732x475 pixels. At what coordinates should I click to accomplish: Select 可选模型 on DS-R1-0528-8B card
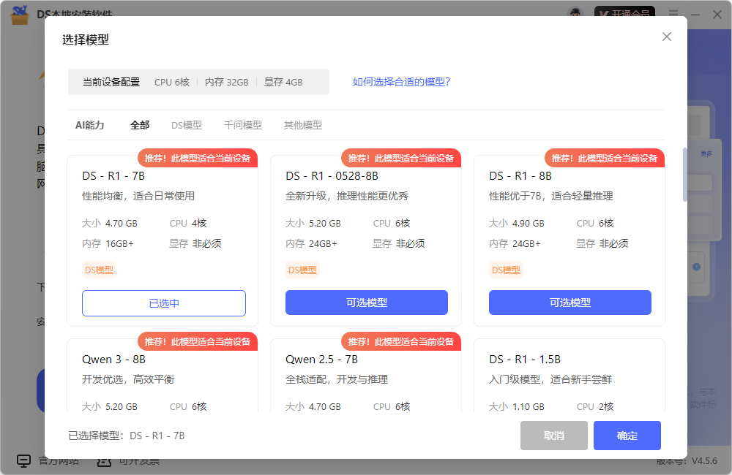(366, 303)
